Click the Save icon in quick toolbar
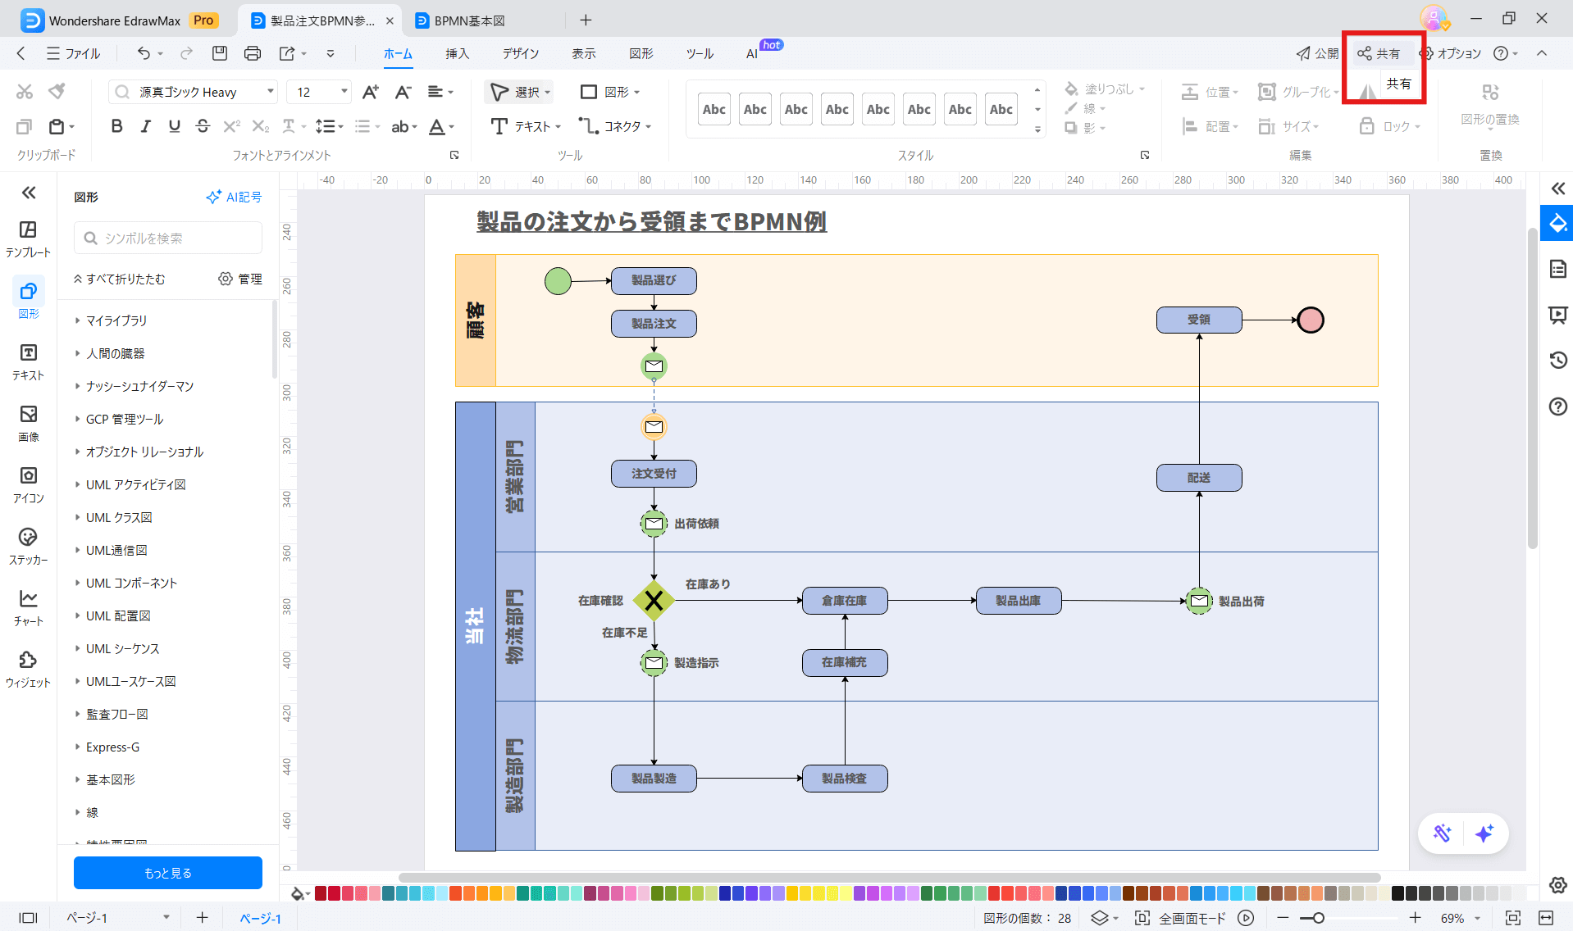Viewport: 1573px width, 931px height. point(219,53)
